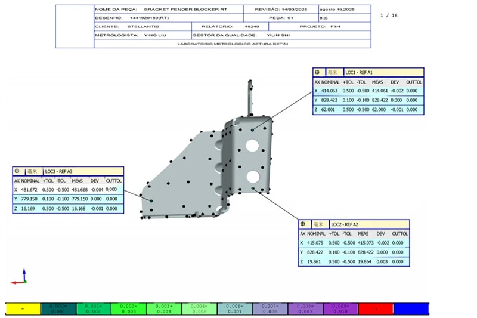Select the 0.007-0.008 lavender legend swatch
The image size is (477, 318).
click(270, 309)
